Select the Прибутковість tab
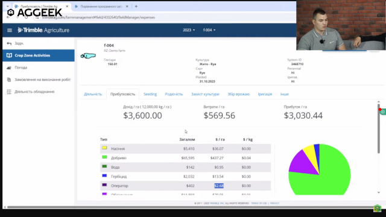Screen dimensions: 386x217 pos(122,94)
